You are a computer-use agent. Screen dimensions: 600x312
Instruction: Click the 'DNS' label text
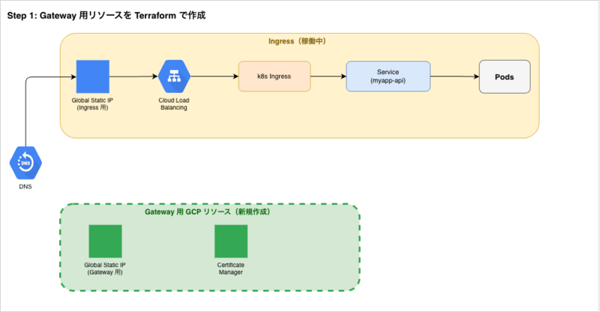(x=25, y=187)
